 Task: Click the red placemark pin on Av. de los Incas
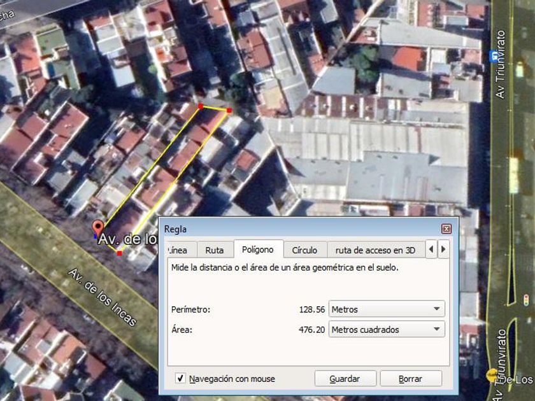(x=98, y=228)
